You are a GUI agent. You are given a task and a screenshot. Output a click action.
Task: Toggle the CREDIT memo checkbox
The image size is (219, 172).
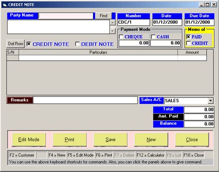pyautogui.click(x=188, y=43)
